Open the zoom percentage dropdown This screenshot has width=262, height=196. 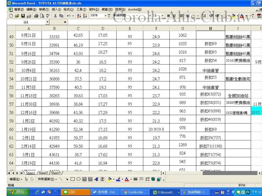tap(105, 16)
